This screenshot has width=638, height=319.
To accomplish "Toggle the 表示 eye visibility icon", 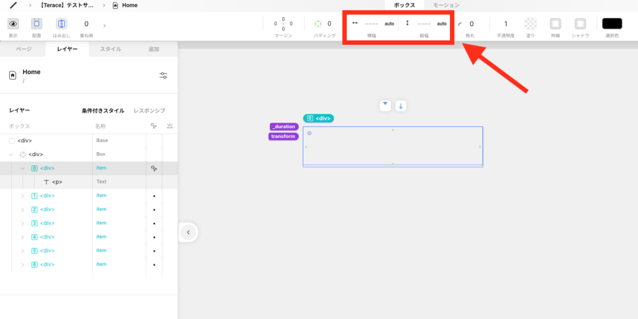I will tap(13, 24).
